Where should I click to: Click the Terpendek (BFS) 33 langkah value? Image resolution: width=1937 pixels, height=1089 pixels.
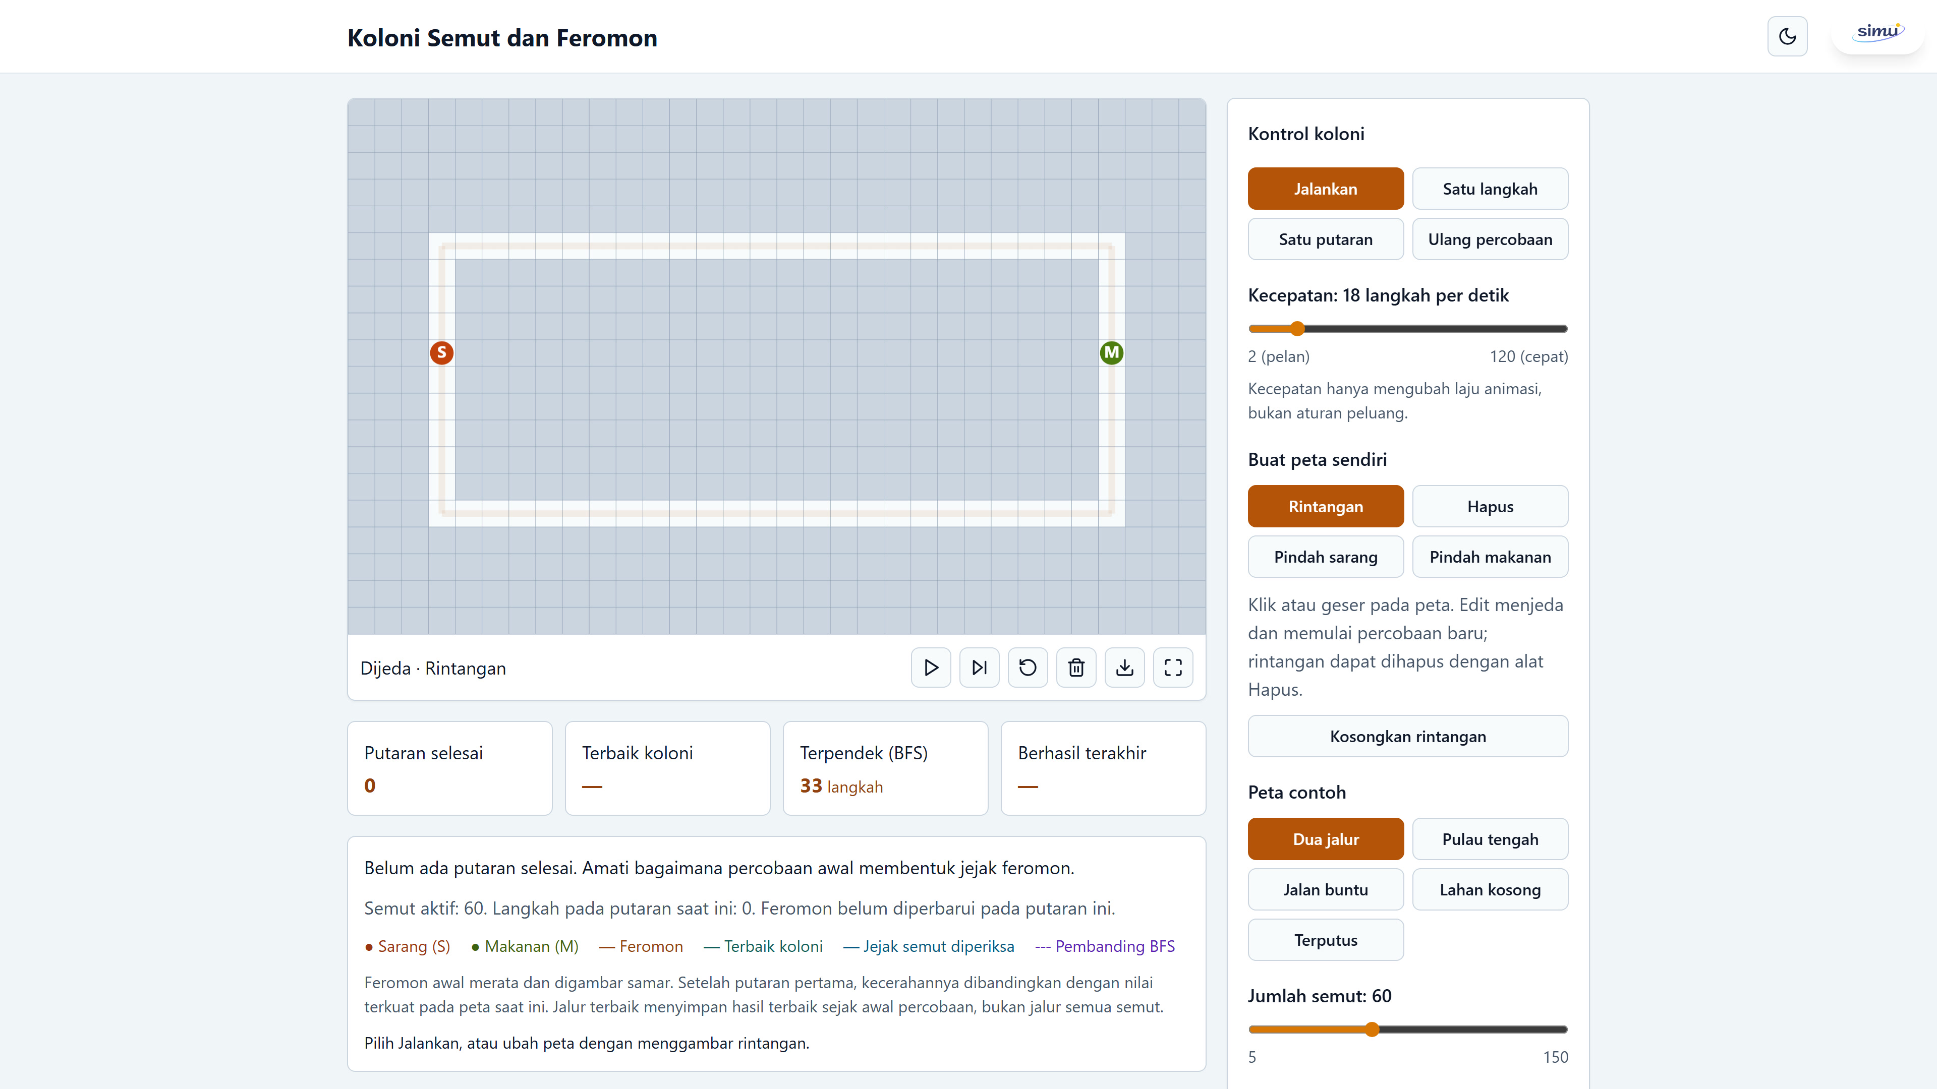pos(841,786)
